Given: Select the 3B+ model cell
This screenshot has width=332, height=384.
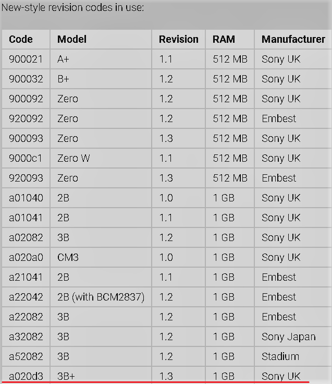Looking at the screenshot, I should [101, 376].
